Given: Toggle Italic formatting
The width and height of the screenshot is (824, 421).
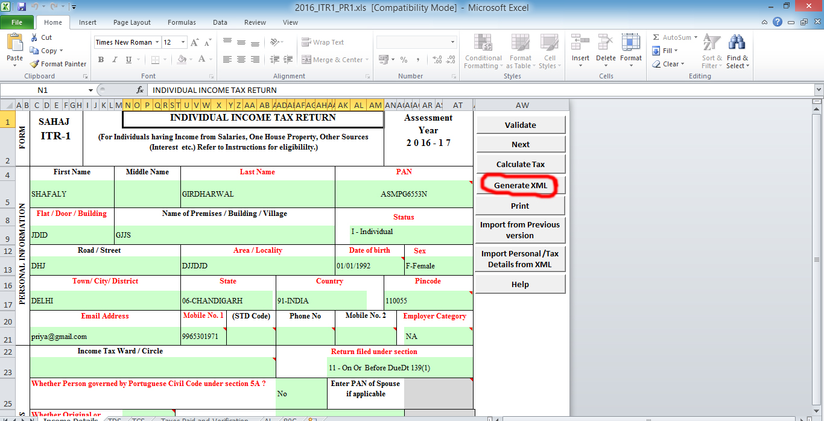Looking at the screenshot, I should pyautogui.click(x=115, y=60).
